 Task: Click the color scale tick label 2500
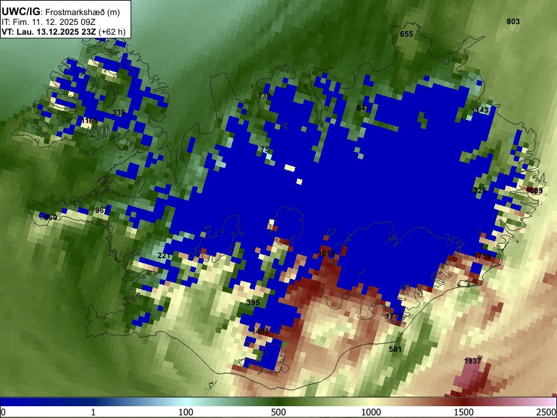(547, 412)
